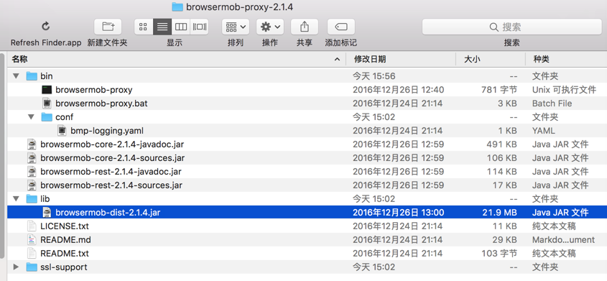The height and width of the screenshot is (281, 607).
Task: Click the README.txt file name
Action: coord(64,254)
